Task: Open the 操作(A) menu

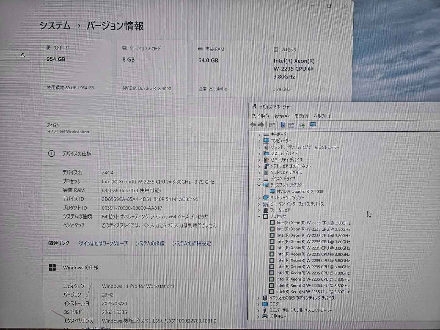Action: tap(282, 116)
